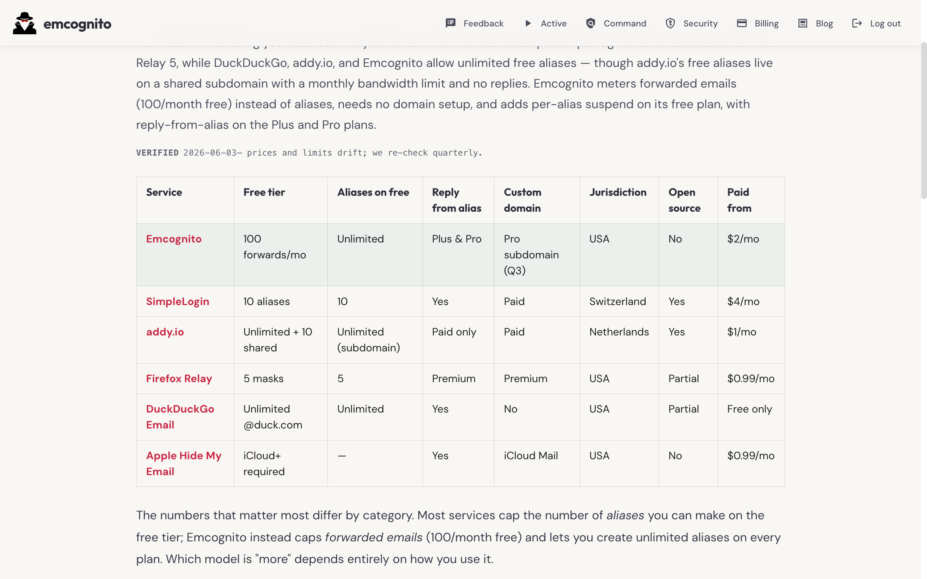Click the Emcognito spy logo icon
The image size is (927, 579).
pyautogui.click(x=25, y=24)
